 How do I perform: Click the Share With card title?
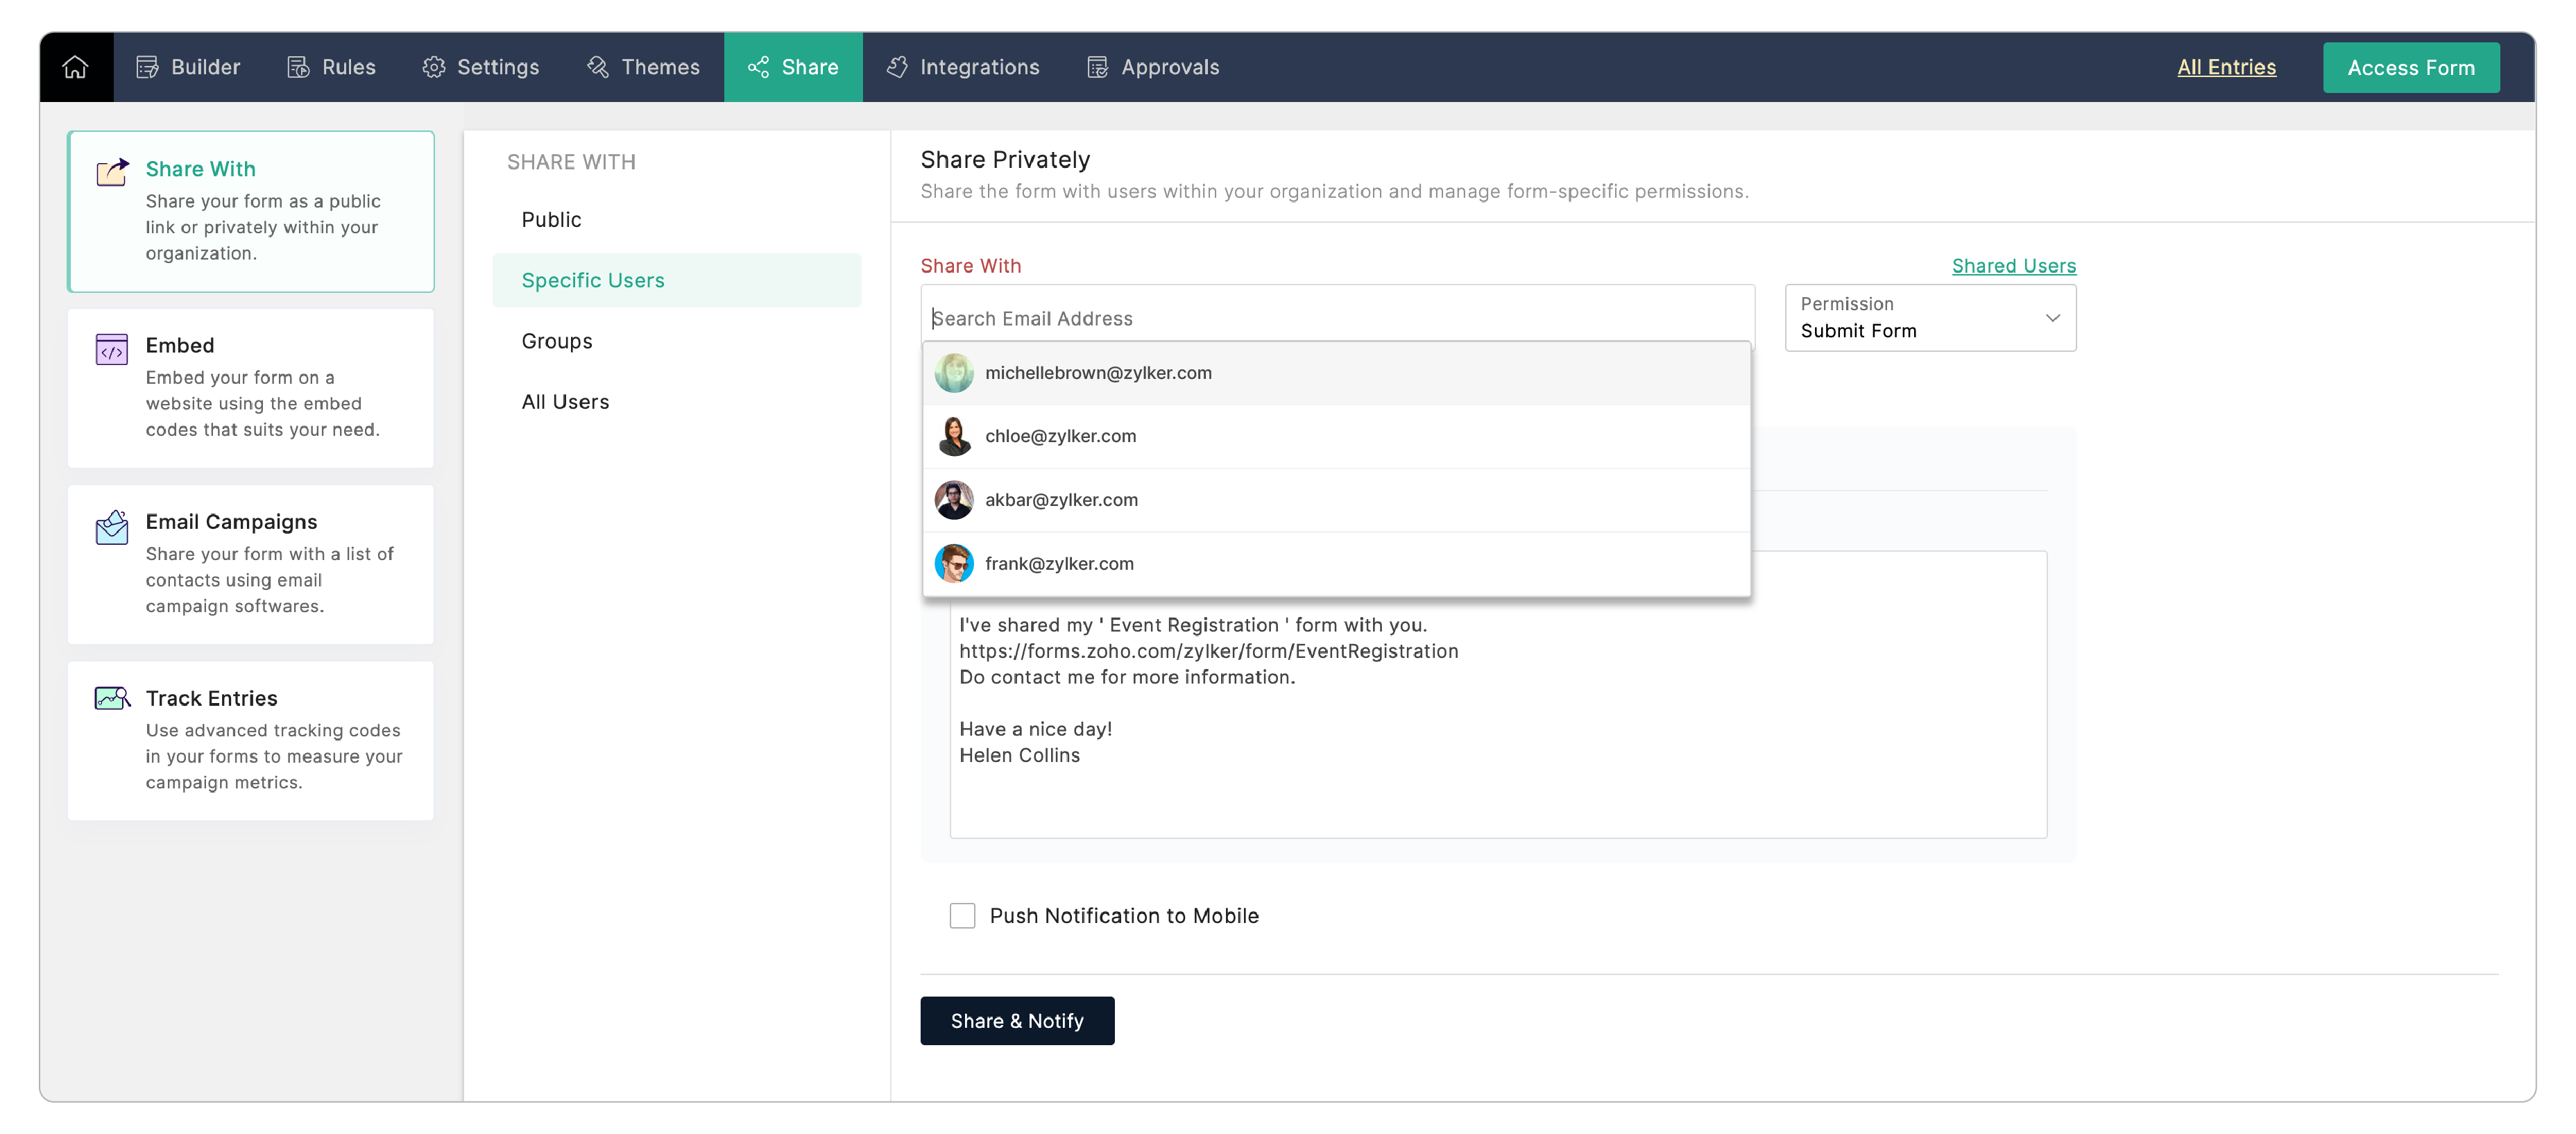pyautogui.click(x=200, y=169)
